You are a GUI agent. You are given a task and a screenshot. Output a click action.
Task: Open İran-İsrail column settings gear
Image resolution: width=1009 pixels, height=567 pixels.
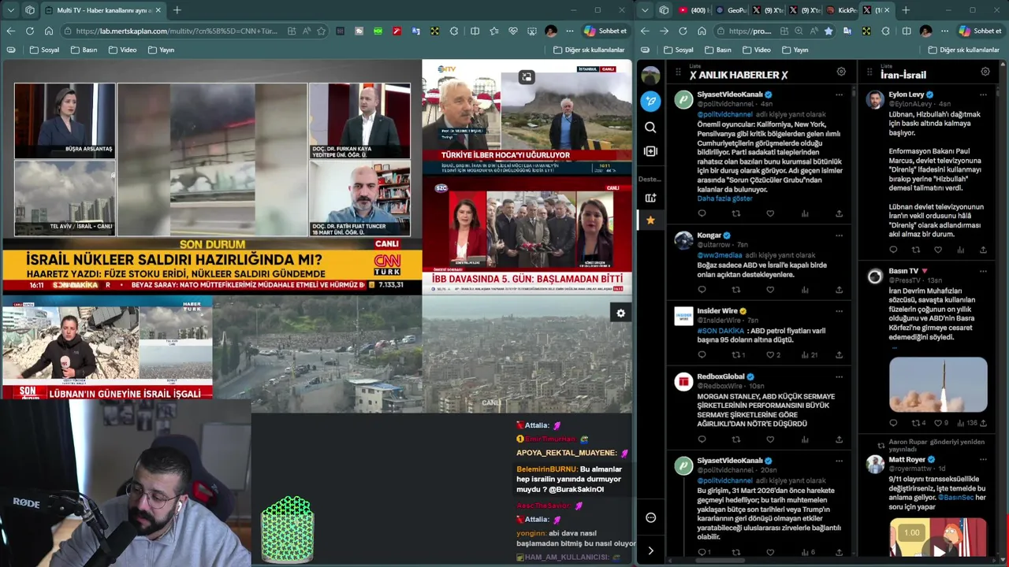(x=985, y=72)
